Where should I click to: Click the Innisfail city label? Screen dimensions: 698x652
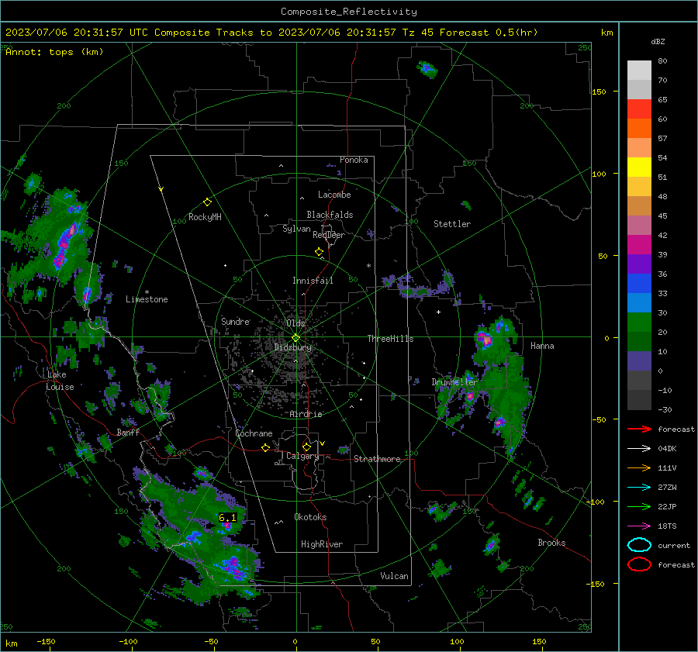pos(313,281)
